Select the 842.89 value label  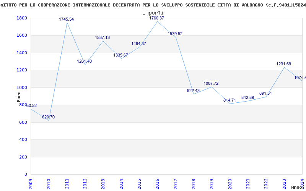click(x=247, y=97)
